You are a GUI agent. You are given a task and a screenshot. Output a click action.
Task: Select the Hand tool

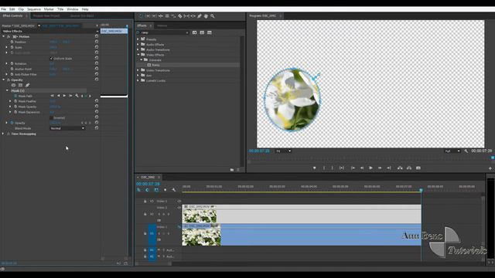click(x=206, y=15)
